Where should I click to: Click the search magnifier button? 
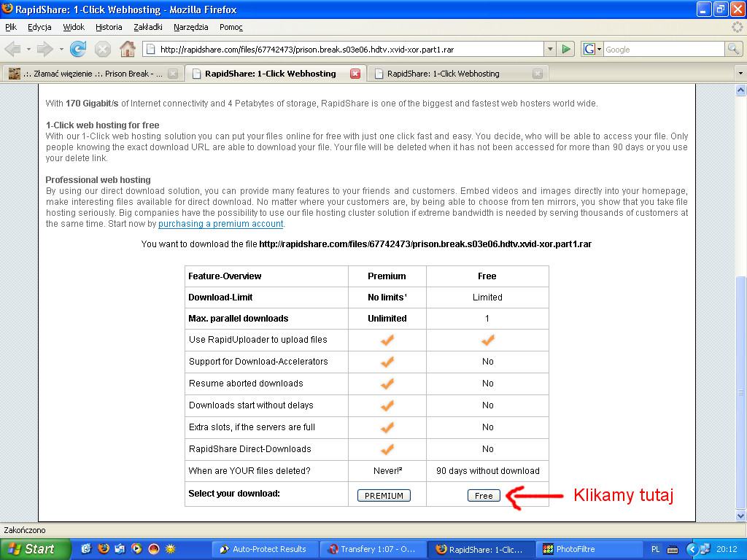(x=733, y=49)
